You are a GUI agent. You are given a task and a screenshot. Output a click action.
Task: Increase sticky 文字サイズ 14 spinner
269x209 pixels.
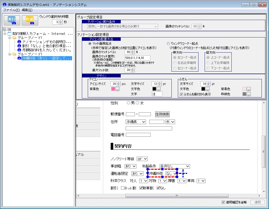209,83
